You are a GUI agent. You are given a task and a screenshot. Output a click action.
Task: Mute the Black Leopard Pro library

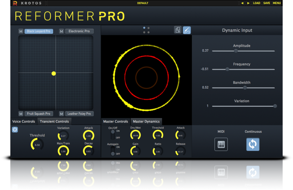point(21,31)
